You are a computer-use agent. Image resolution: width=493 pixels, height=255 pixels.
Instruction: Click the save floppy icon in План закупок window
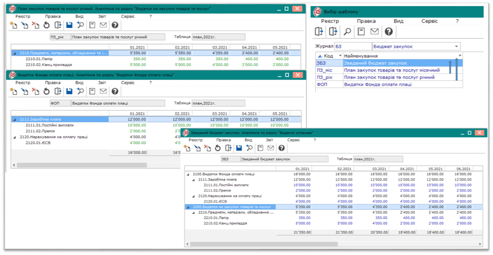tap(69, 25)
